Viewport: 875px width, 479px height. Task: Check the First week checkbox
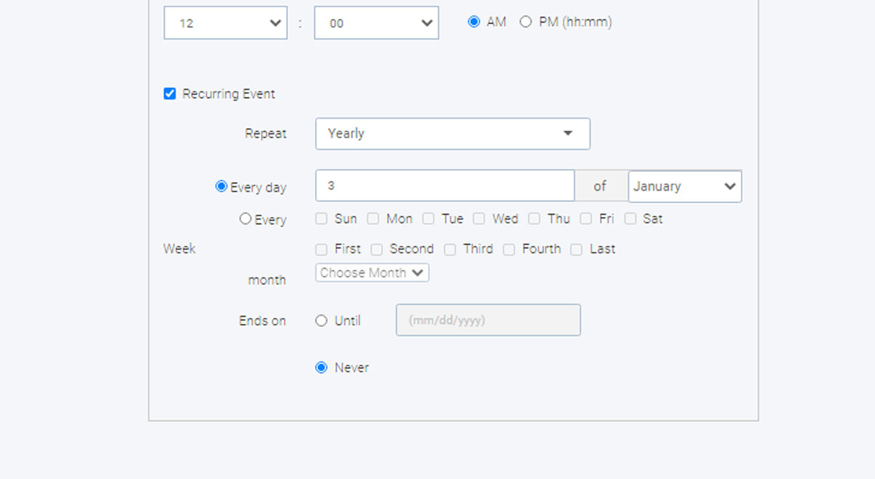coord(322,250)
